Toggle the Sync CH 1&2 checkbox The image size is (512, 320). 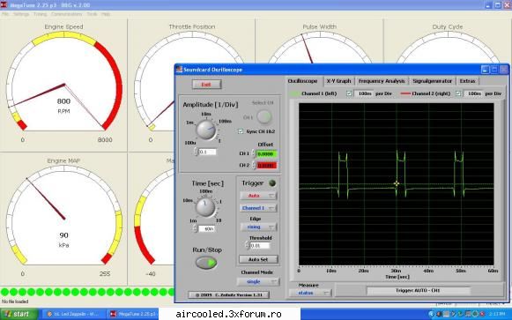coord(241,131)
